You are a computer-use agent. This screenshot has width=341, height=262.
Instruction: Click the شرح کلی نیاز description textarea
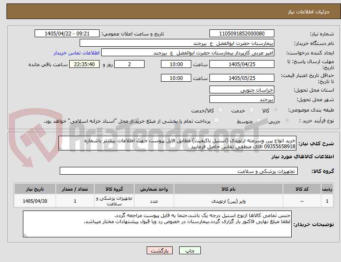pyautogui.click(x=177, y=144)
